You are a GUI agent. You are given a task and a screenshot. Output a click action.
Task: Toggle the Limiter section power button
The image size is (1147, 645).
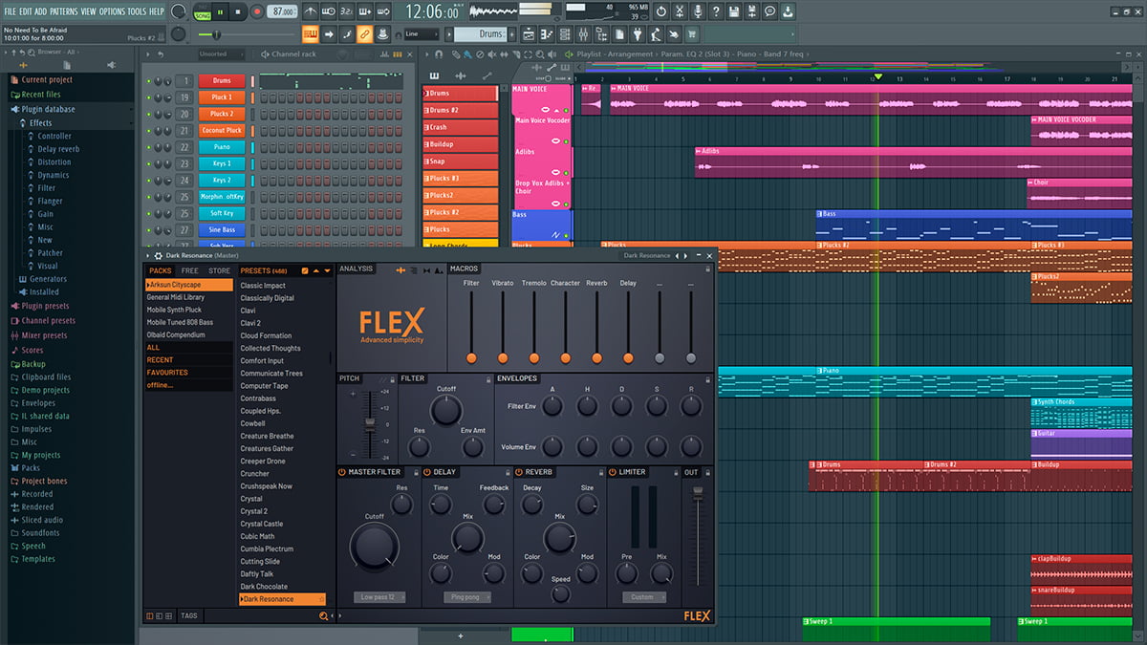(x=612, y=472)
